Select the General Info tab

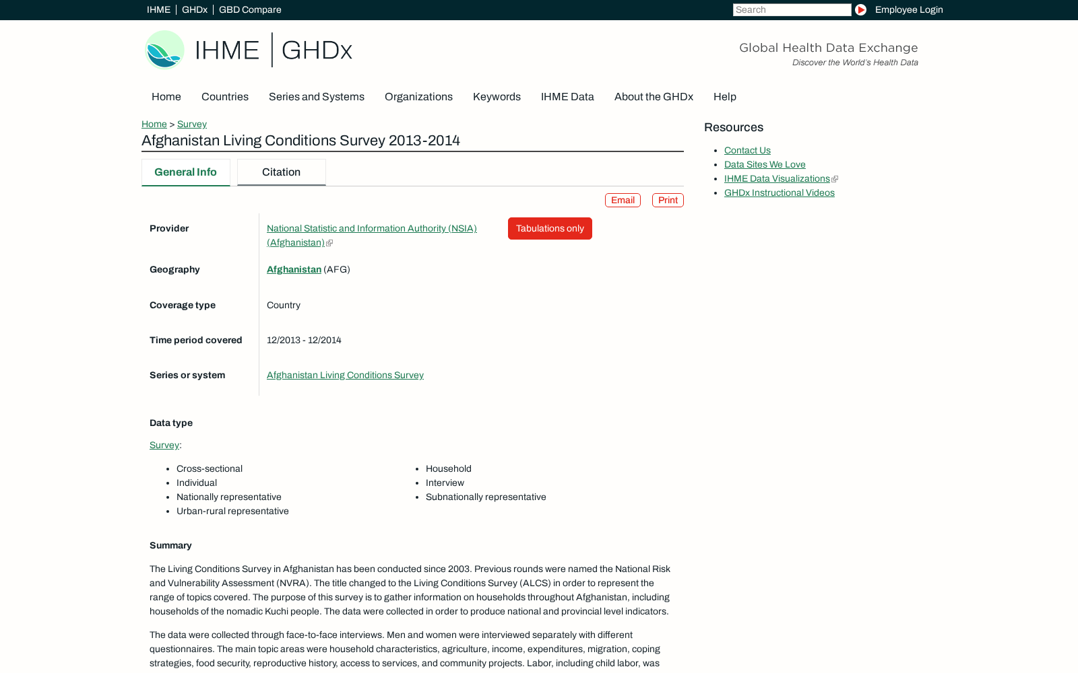(185, 172)
